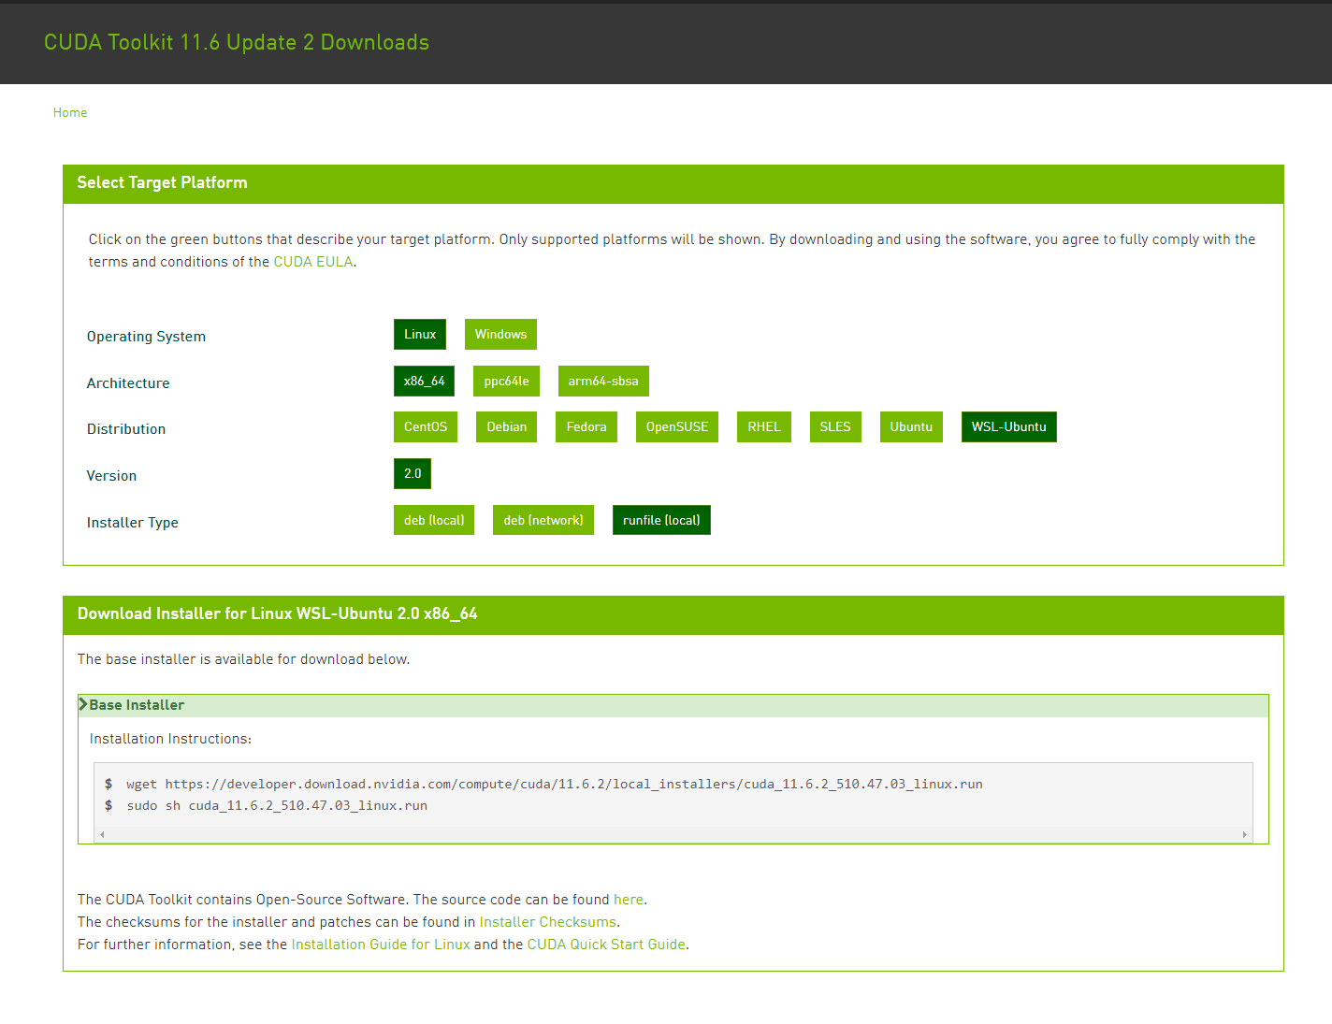Select the Ubuntu distribution button
The image size is (1332, 1024).
[910, 426]
